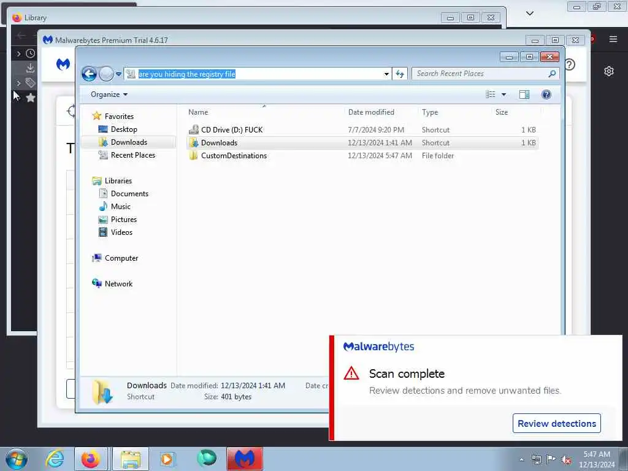Screen dimensions: 628x471
Task: Switch to Malwarebytes on taskbar
Action: [245, 459]
